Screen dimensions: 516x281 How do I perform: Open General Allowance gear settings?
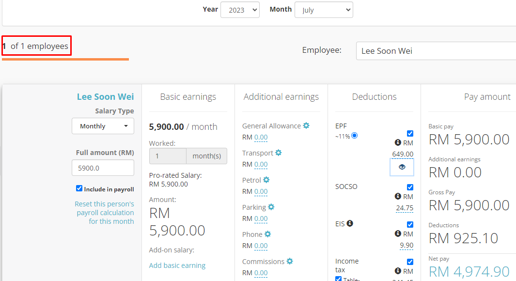[306, 125]
